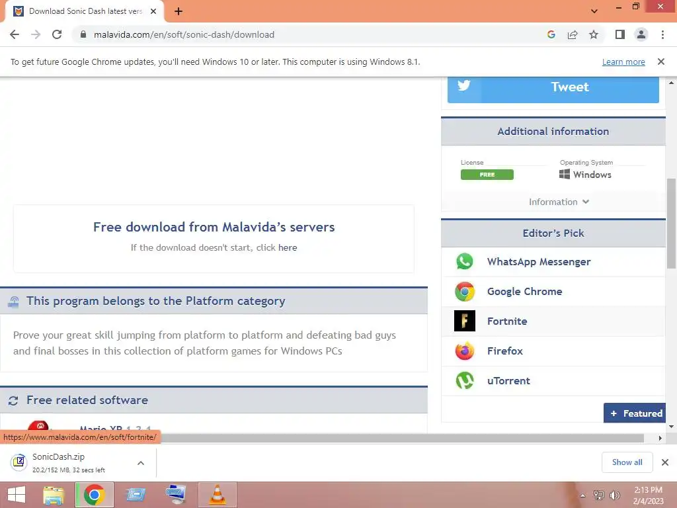The height and width of the screenshot is (508, 677).
Task: Bookmark this page with the star
Action: pyautogui.click(x=594, y=34)
